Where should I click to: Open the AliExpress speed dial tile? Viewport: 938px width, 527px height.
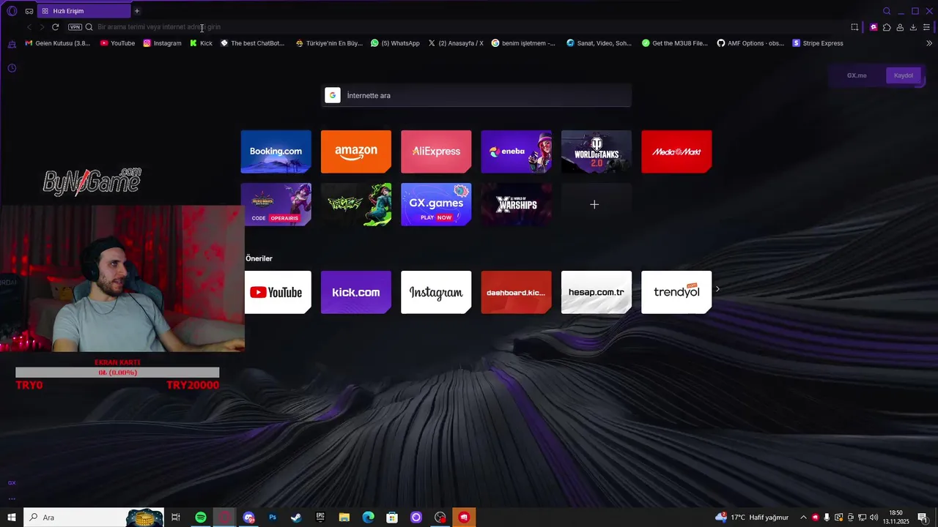[436, 152]
